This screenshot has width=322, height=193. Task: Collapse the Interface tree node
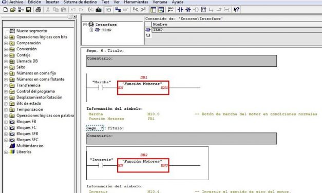click(85, 25)
